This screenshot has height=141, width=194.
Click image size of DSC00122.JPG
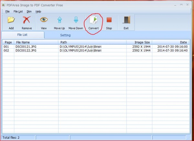[x=141, y=51]
